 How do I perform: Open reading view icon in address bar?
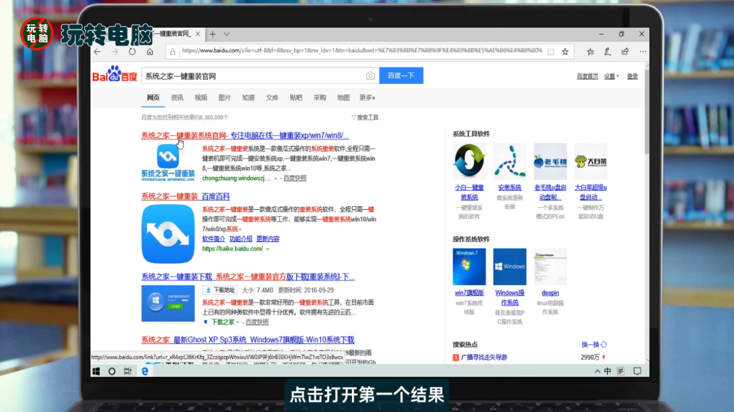(x=551, y=52)
